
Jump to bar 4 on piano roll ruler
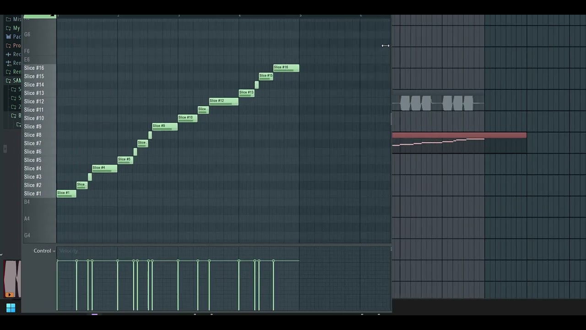point(239,16)
